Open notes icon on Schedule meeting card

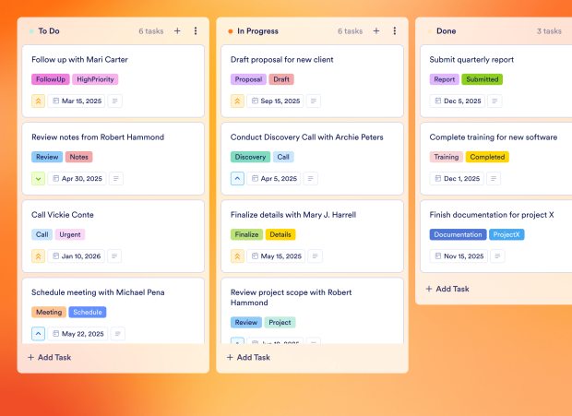click(x=118, y=333)
